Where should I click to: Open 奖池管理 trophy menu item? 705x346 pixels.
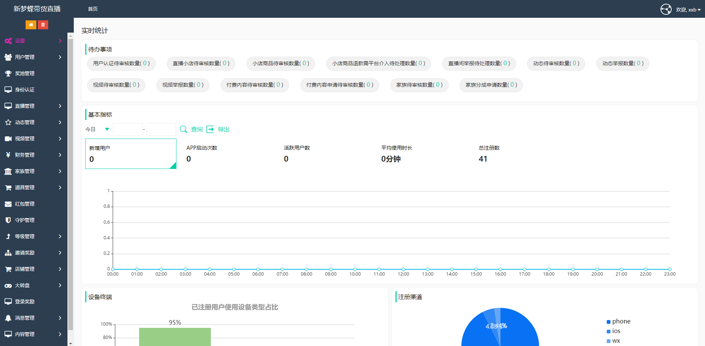(x=24, y=73)
